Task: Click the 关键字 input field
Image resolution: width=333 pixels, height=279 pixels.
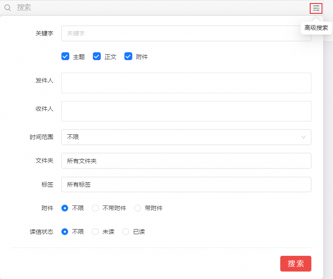Action: (186, 33)
